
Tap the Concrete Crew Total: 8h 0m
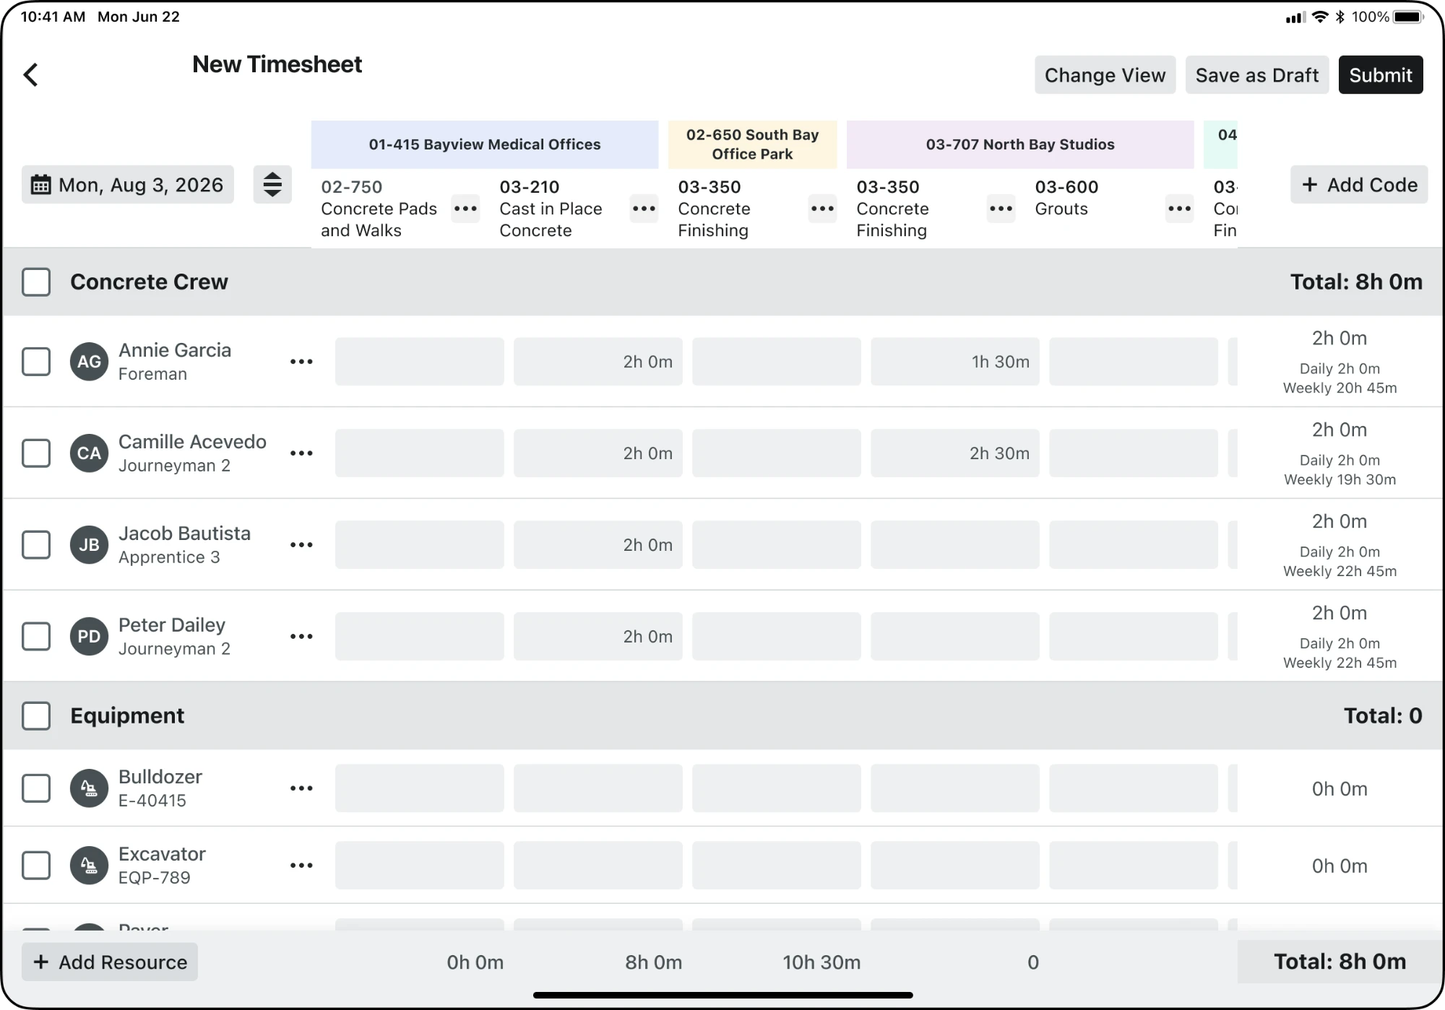tap(1356, 282)
